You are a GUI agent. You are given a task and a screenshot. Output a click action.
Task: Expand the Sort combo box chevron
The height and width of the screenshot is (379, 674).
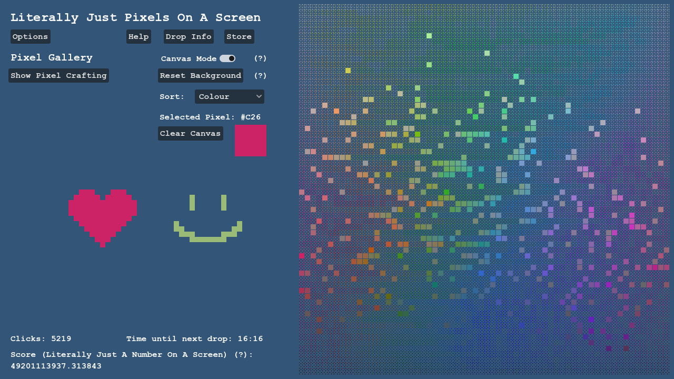click(258, 96)
